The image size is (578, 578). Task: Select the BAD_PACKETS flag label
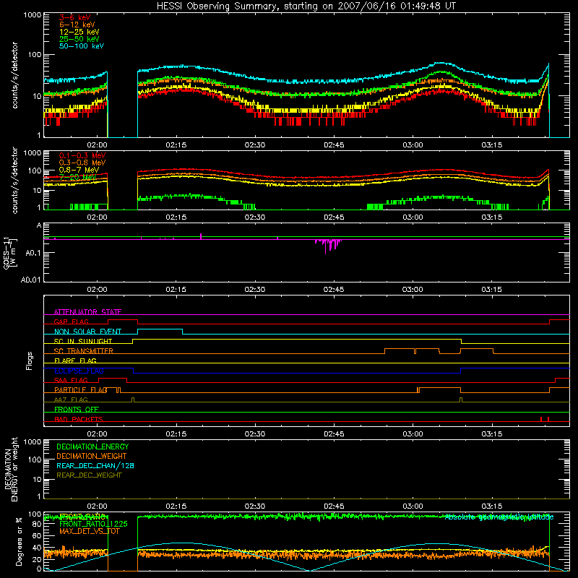pyautogui.click(x=79, y=420)
